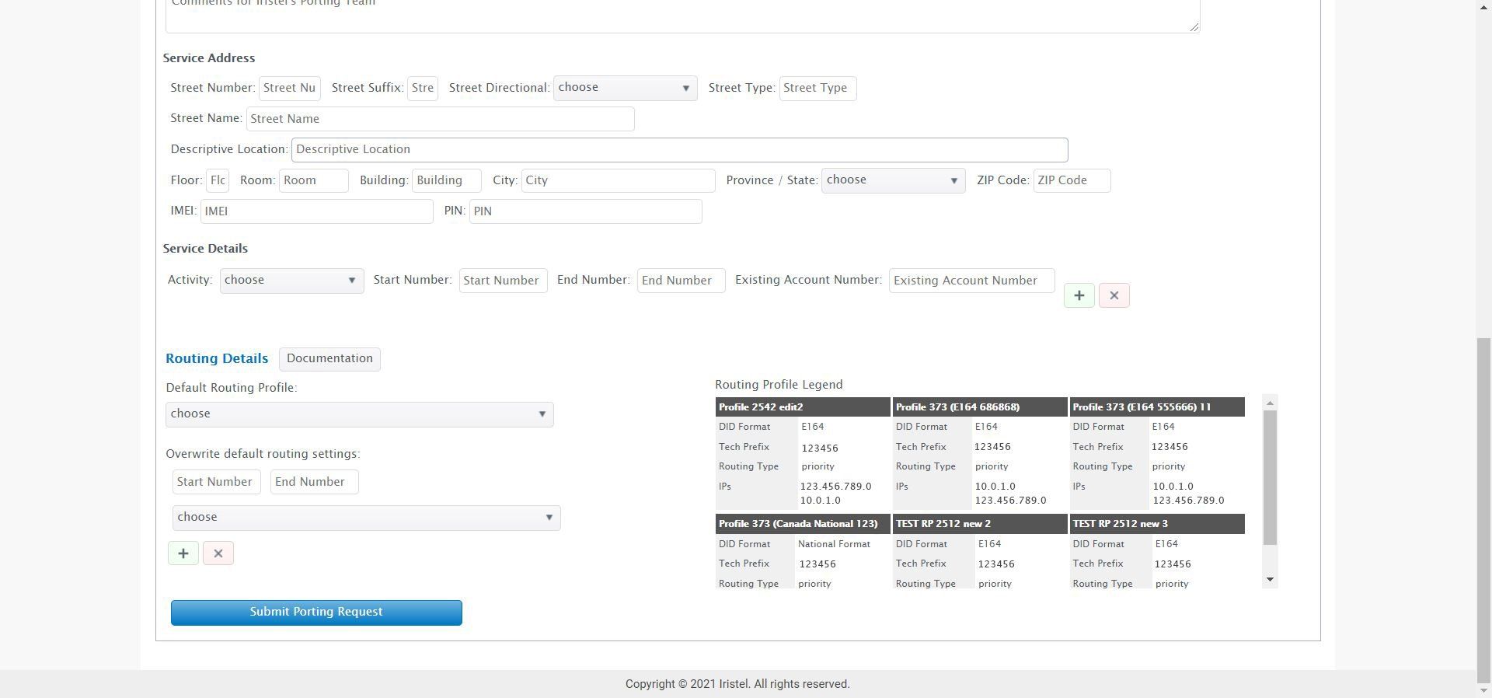Select the Routing Details tab
The width and height of the screenshot is (1492, 698).
[217, 358]
